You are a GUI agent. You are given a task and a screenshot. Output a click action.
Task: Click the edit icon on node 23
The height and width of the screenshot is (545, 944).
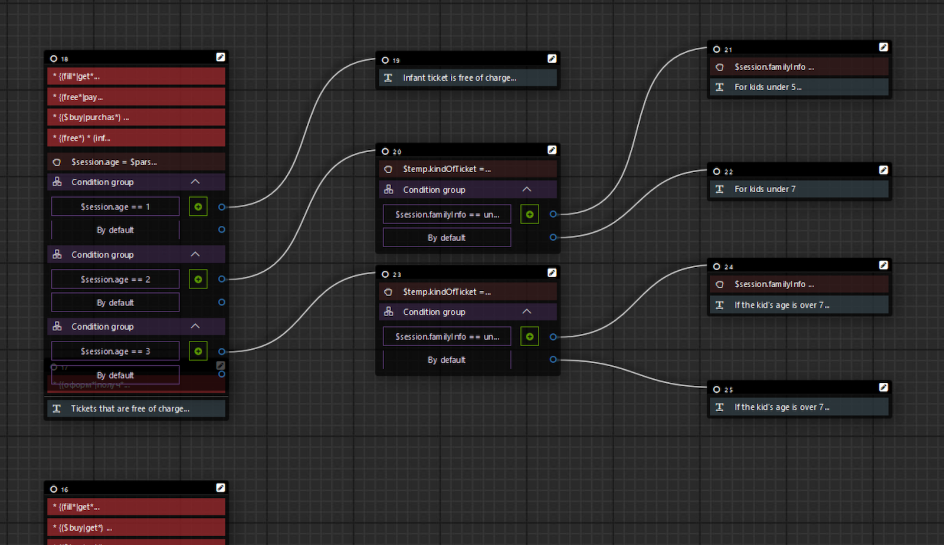coord(552,272)
